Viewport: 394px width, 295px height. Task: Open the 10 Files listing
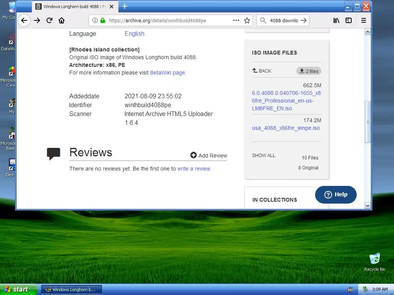[310, 158]
